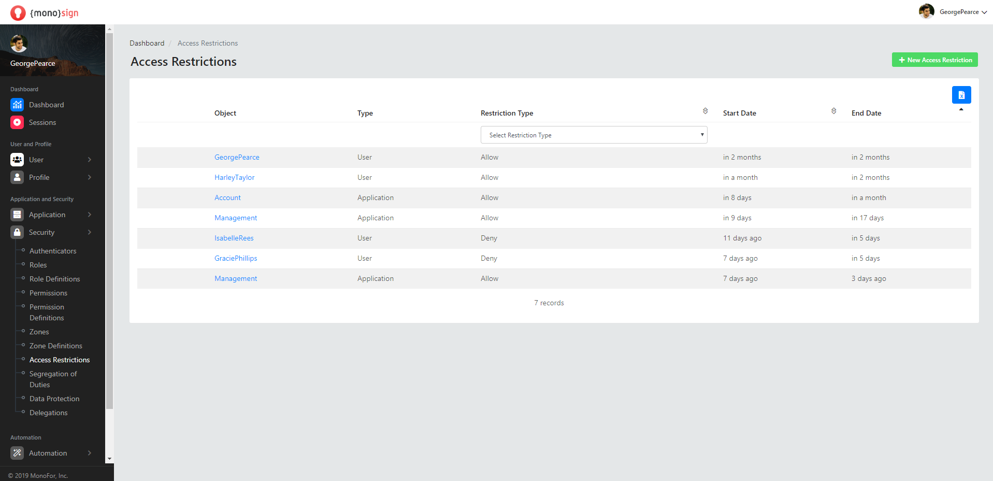This screenshot has height=481, width=993.
Task: Go to Role Definitions menu item
Action: coord(54,279)
